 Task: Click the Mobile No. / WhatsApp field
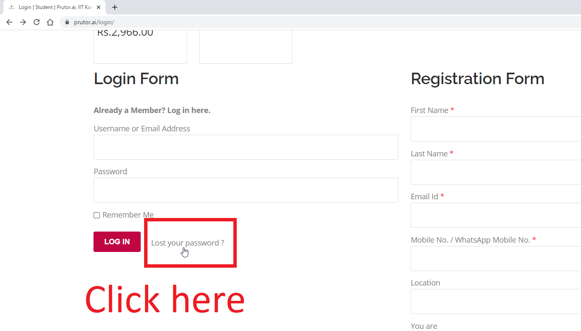496,259
